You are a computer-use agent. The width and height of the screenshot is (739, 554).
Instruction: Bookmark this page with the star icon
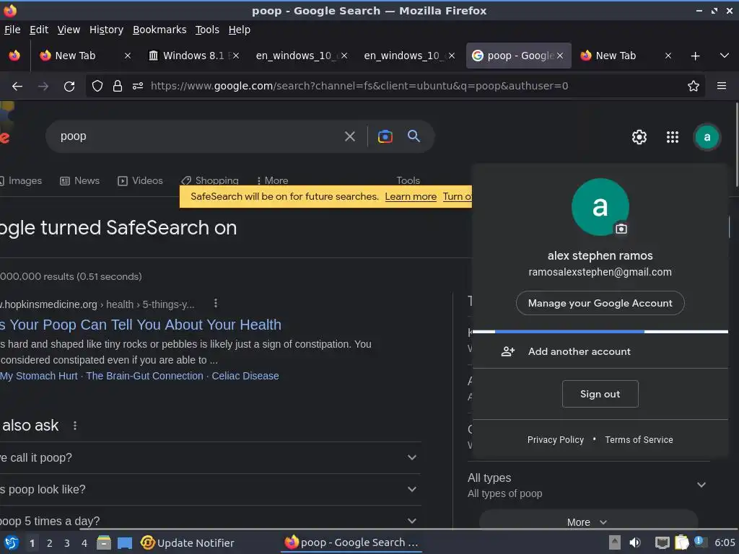point(693,86)
